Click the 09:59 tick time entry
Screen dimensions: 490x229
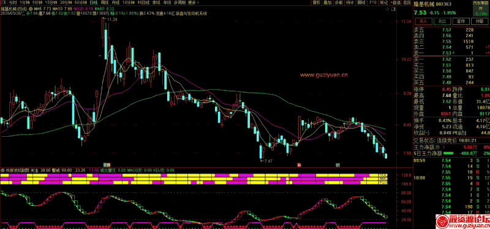[419, 161]
